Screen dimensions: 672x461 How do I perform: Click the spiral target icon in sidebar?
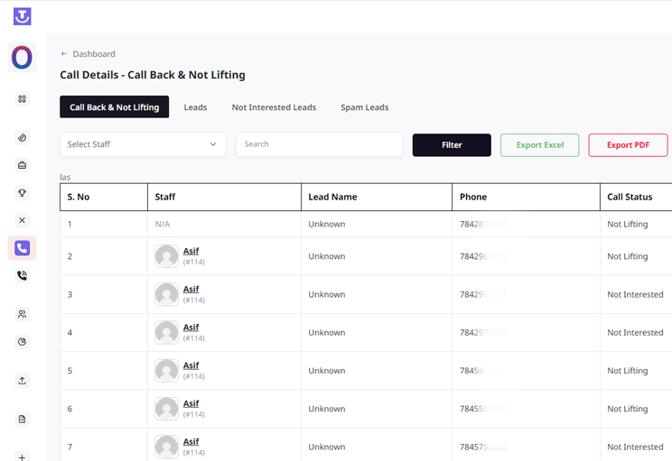(x=23, y=138)
